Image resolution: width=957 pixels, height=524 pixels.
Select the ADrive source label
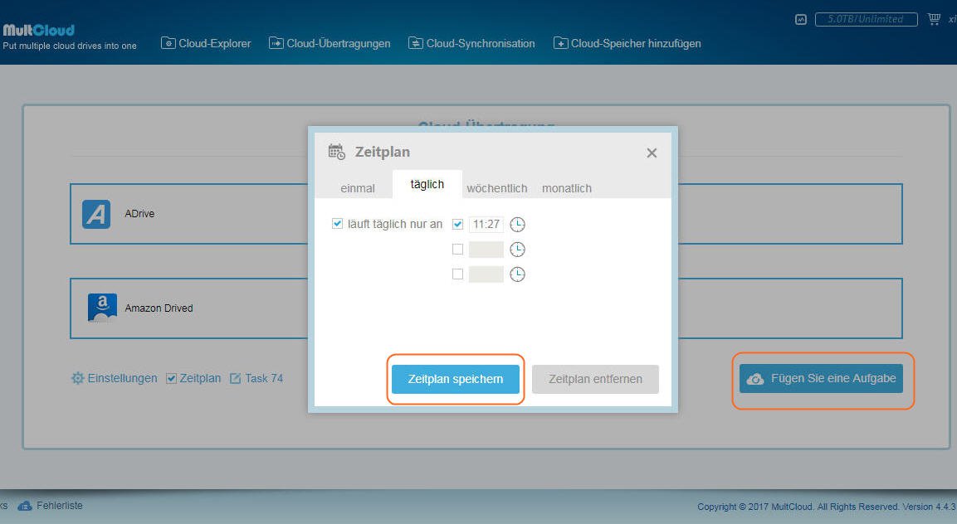[139, 214]
